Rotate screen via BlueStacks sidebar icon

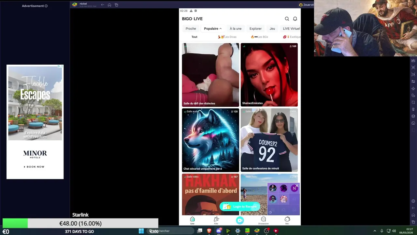[413, 102]
